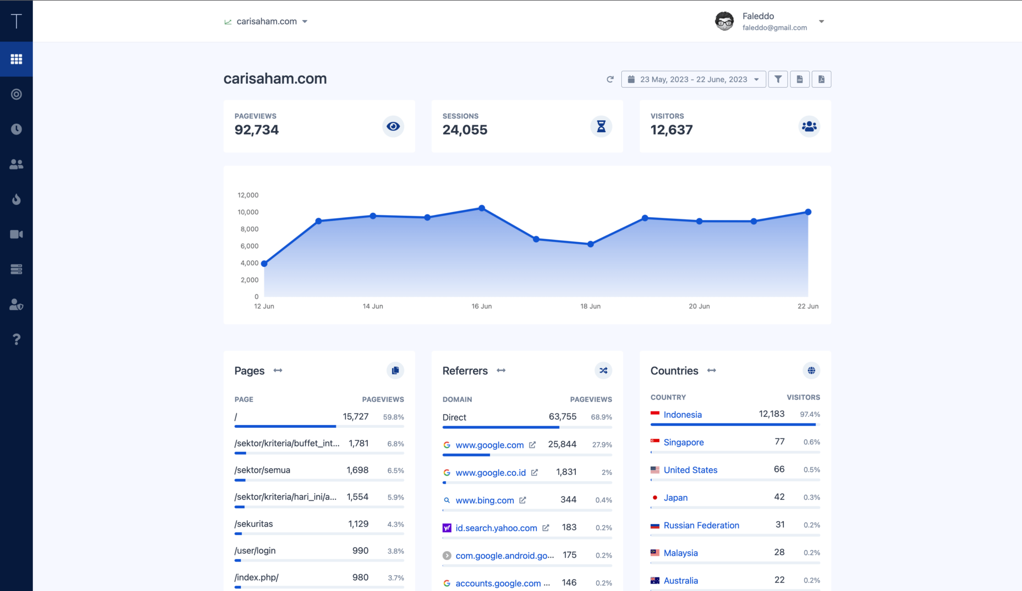Click the refresh data icon
The width and height of the screenshot is (1022, 591).
click(610, 79)
